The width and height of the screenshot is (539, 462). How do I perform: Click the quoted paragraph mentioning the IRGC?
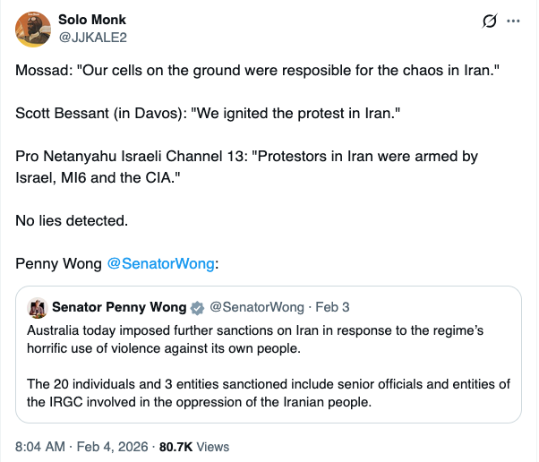click(x=269, y=392)
